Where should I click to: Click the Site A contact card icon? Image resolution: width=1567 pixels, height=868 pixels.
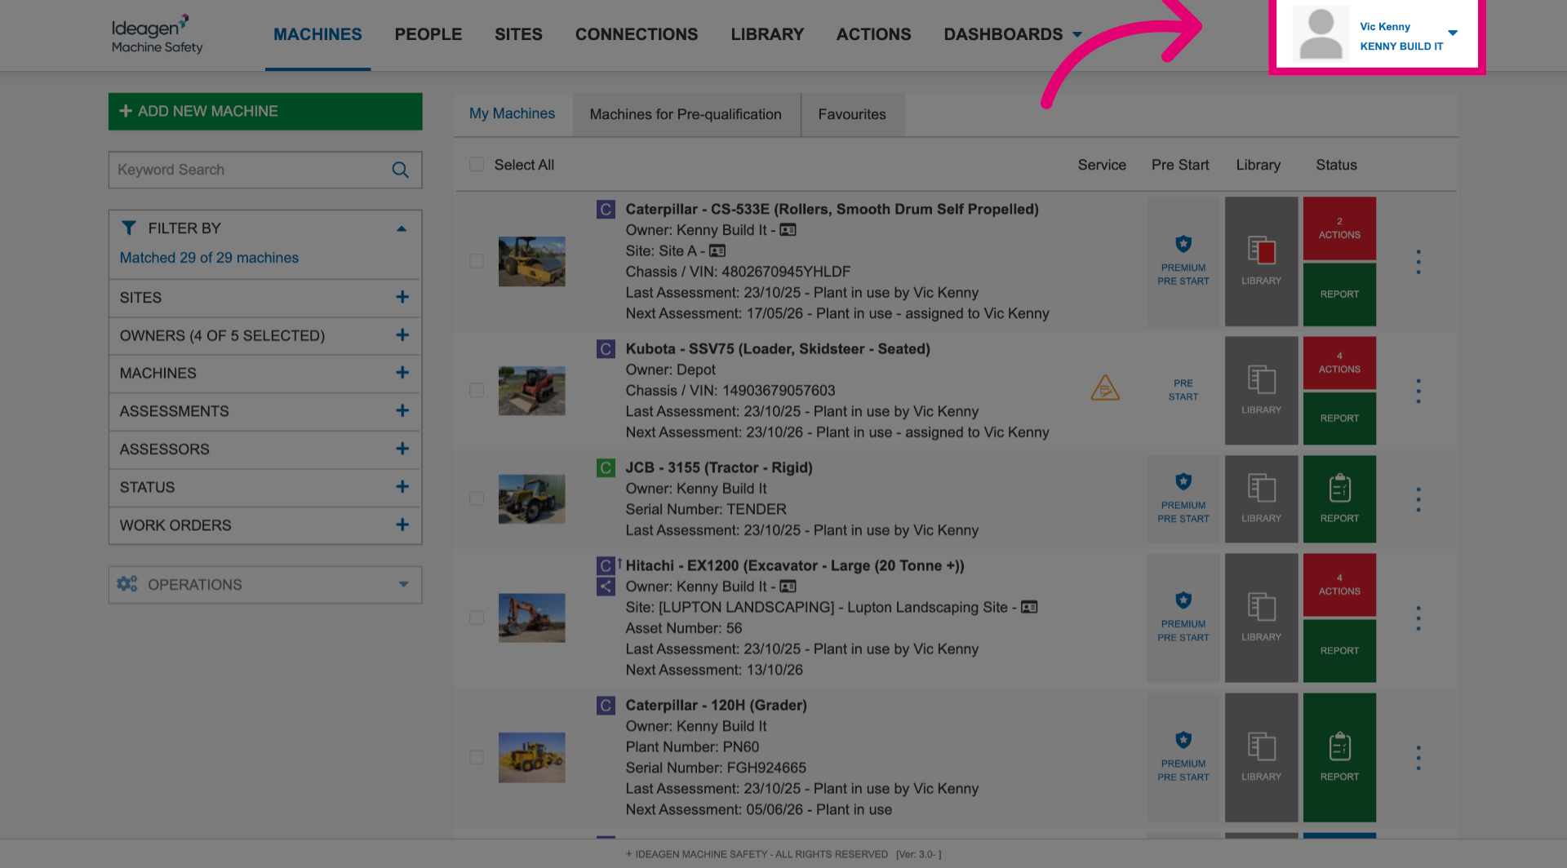pos(717,251)
